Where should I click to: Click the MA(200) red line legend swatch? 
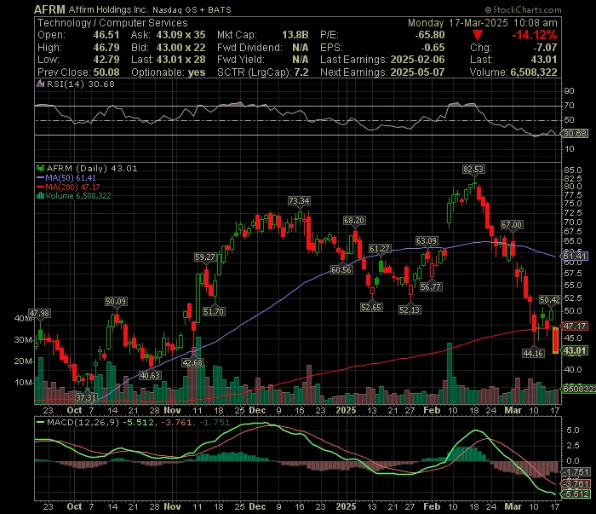40,188
